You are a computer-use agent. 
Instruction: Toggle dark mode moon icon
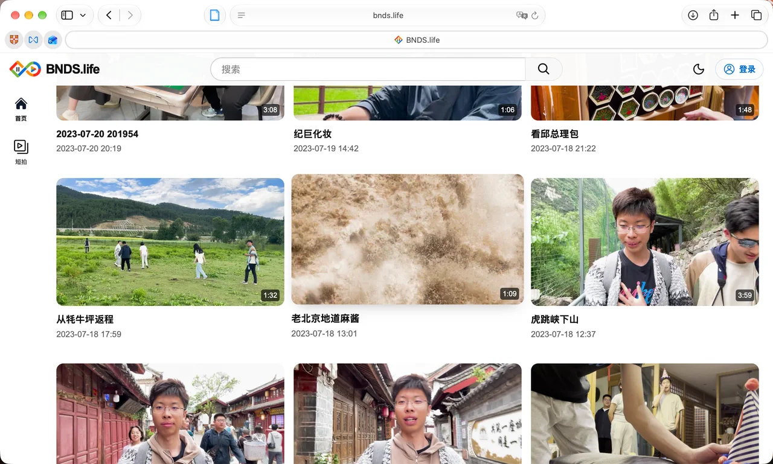point(699,69)
